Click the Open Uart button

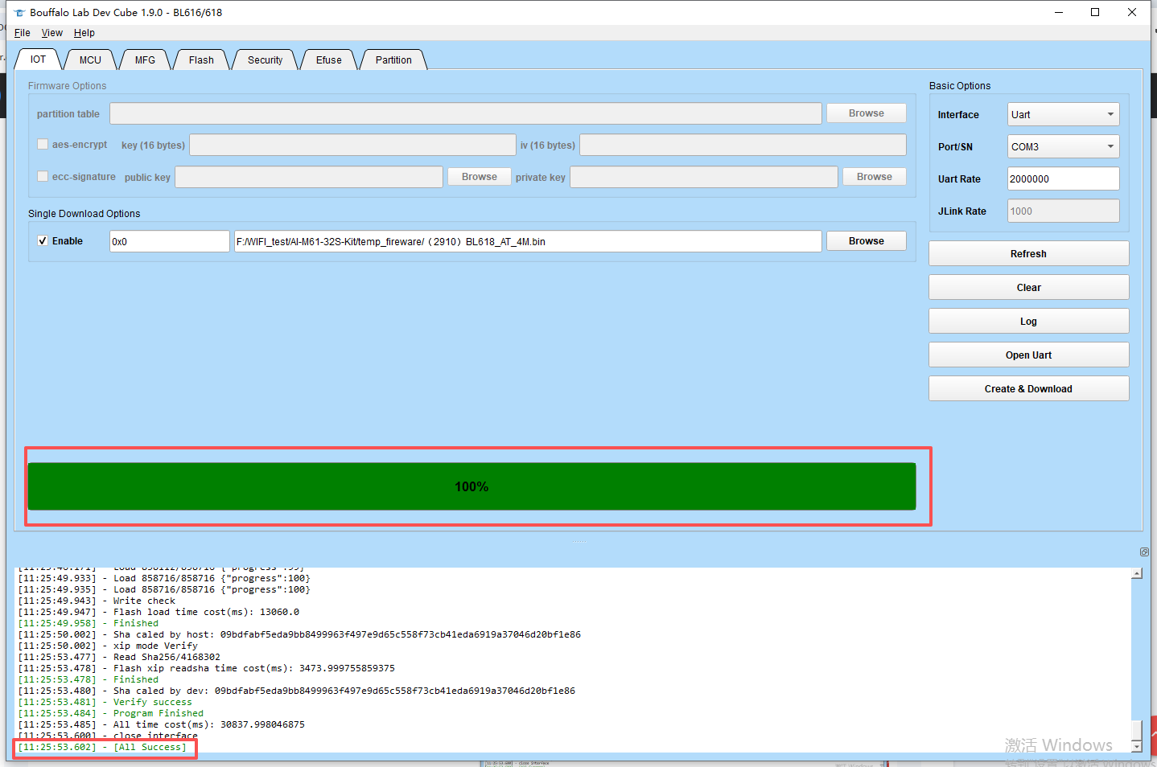tap(1028, 355)
